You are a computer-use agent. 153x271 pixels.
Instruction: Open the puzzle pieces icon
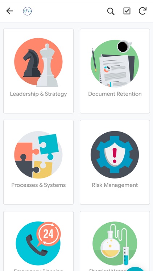[x=38, y=155]
